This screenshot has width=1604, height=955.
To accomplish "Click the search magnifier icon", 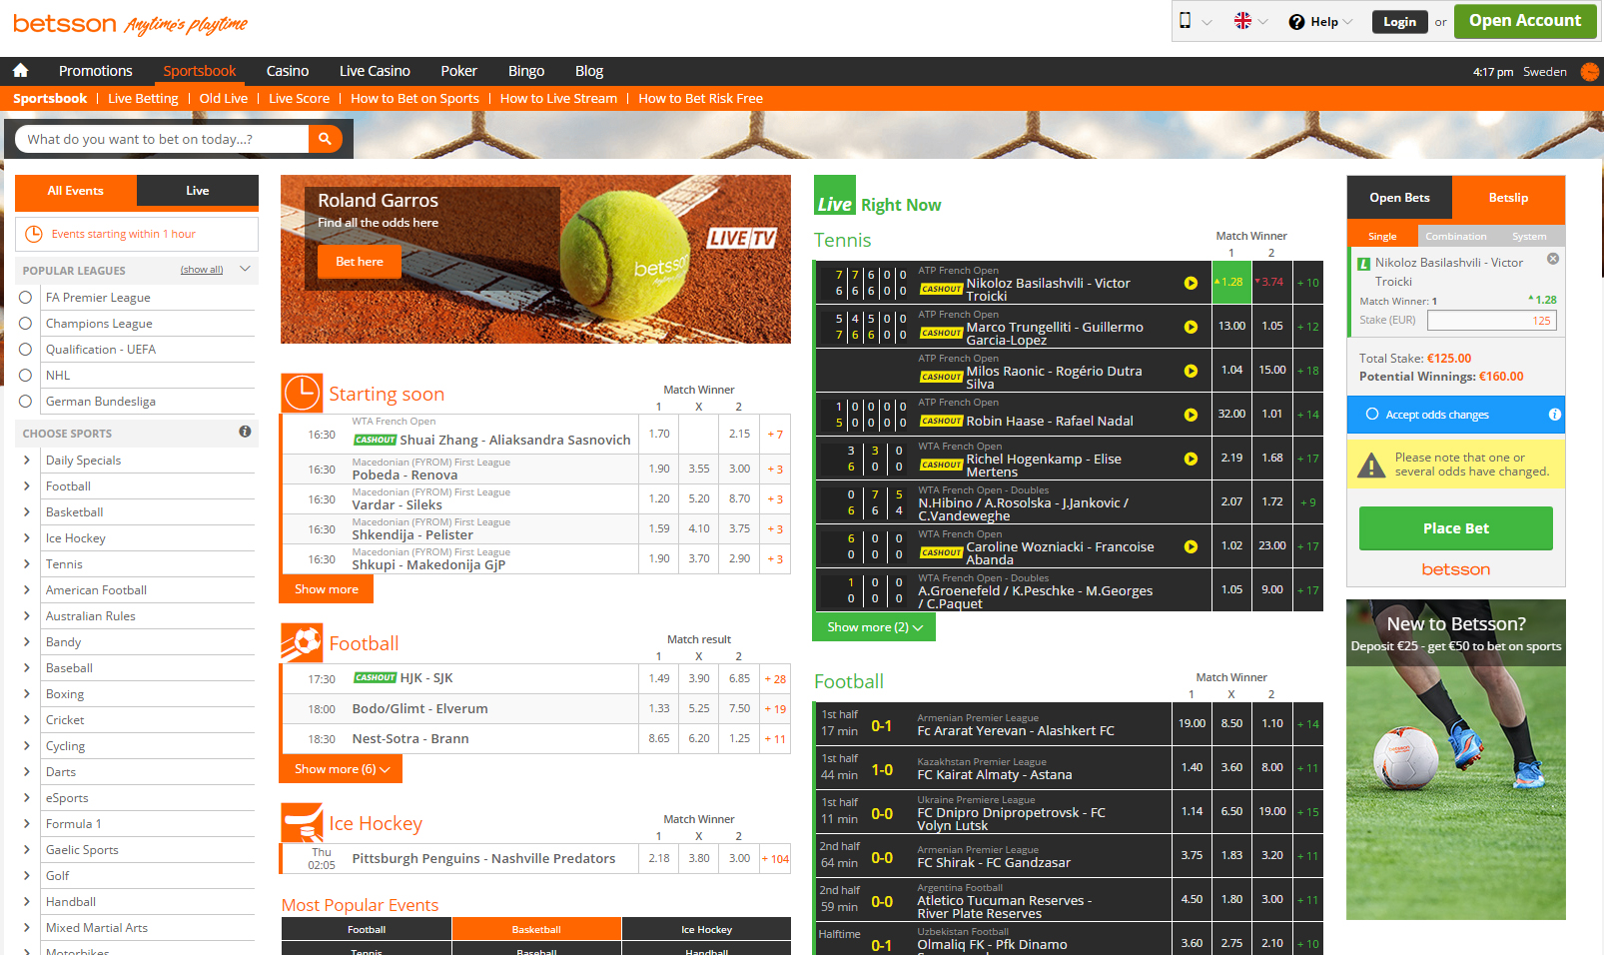I will click(326, 139).
